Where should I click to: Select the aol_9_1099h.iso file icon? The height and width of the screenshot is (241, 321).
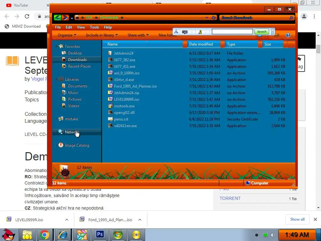(110, 73)
